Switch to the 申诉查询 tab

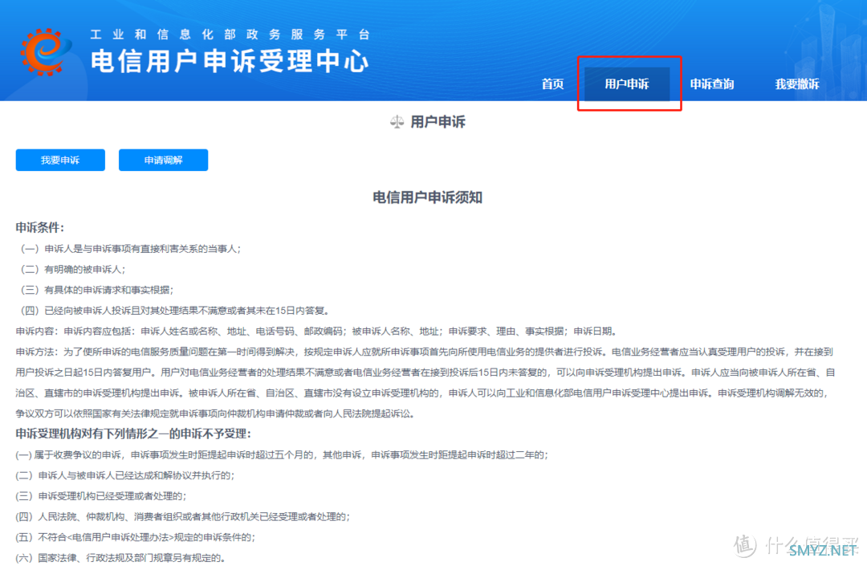coord(712,84)
